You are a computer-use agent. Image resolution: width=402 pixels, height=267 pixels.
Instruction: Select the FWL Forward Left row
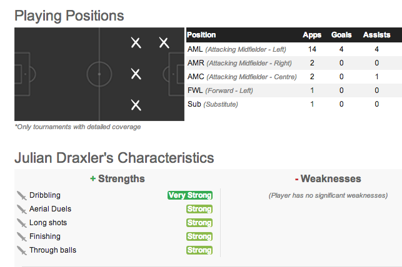(x=294, y=90)
